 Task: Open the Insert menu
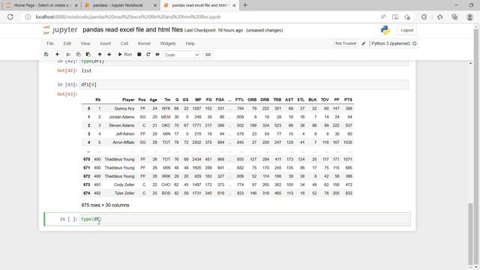coord(105,43)
